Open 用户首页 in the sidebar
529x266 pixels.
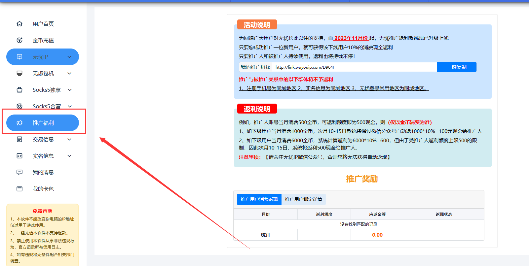coord(43,24)
